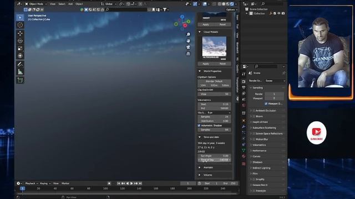Expand the Volume panel

200,175
